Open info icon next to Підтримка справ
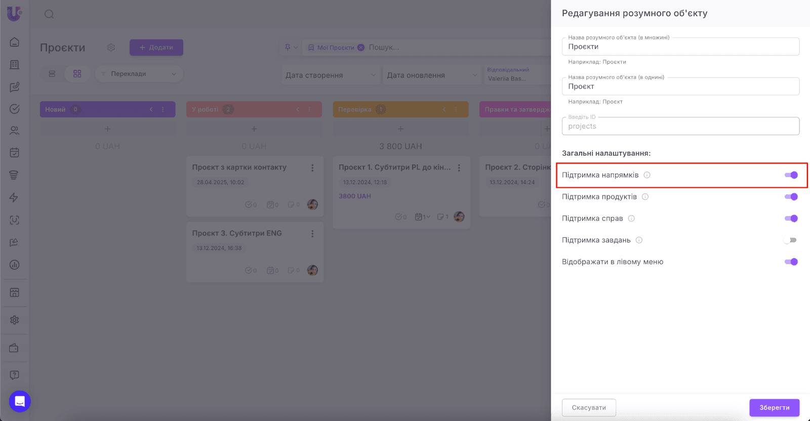Image resolution: width=810 pixels, height=421 pixels. pos(631,219)
